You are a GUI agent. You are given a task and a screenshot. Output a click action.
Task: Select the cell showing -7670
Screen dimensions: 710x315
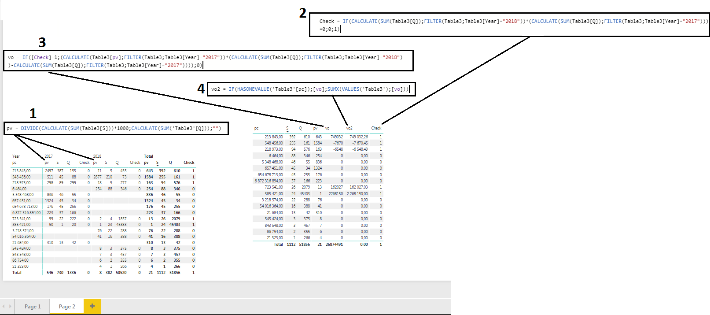(x=338, y=143)
